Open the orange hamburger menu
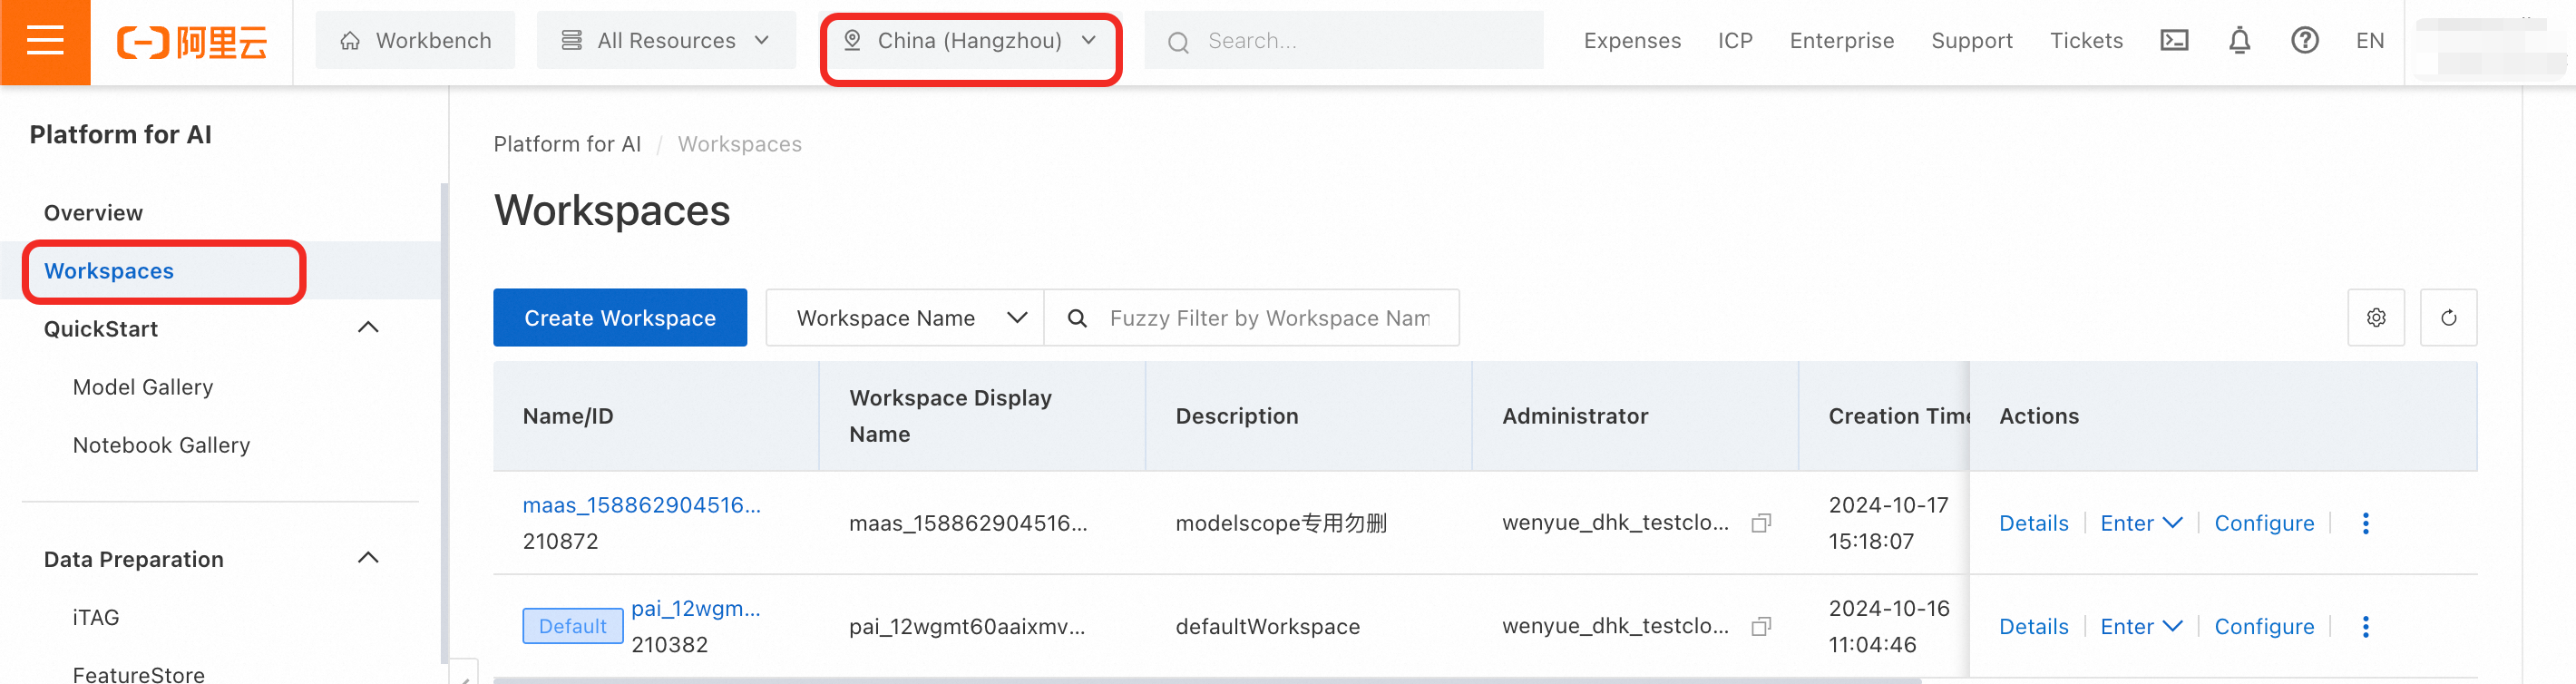The height and width of the screenshot is (684, 2576). pos(45,42)
